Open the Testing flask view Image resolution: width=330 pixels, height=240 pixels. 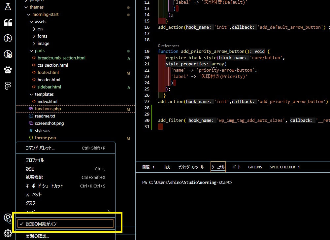(x=8, y=7)
